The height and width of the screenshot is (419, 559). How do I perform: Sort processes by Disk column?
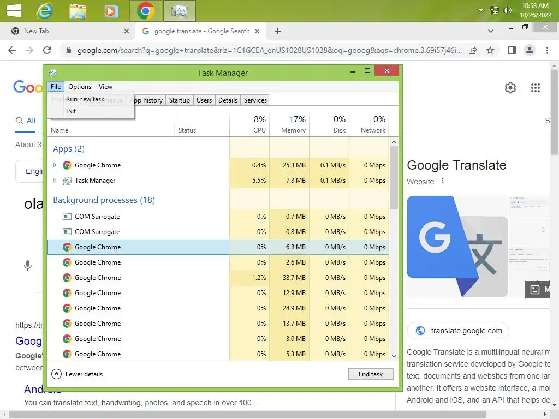pos(329,125)
